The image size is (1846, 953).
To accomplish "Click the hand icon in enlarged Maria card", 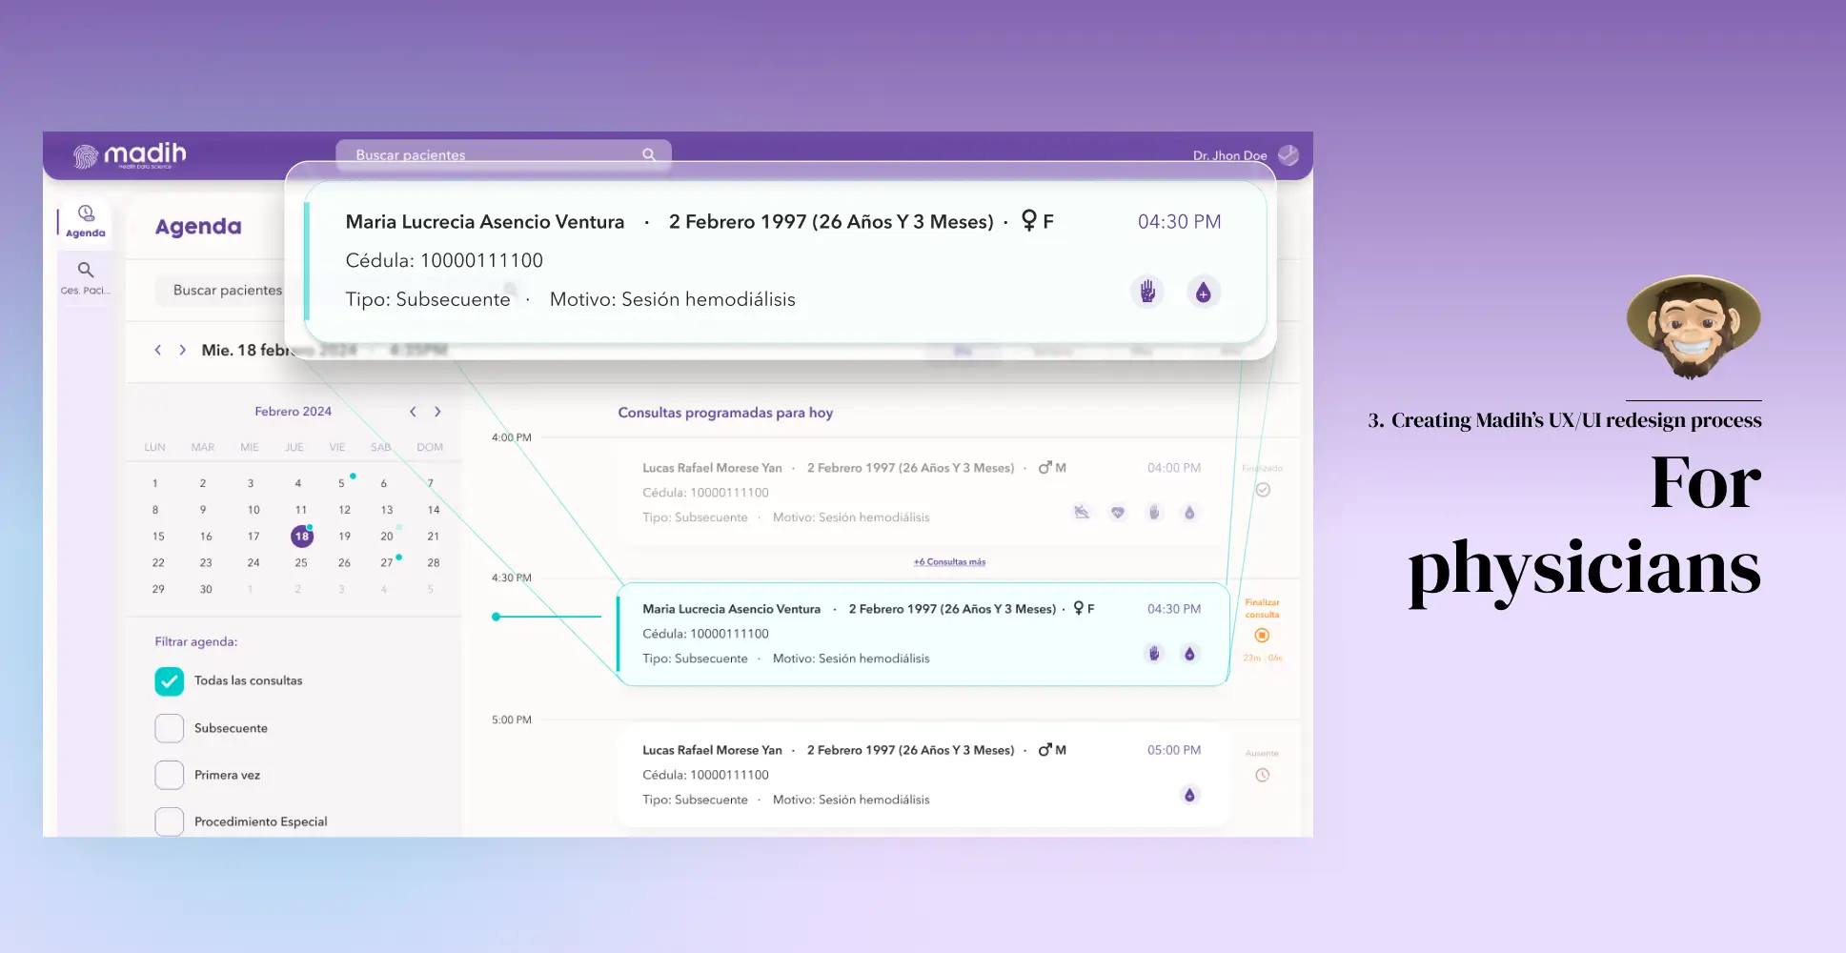I will (x=1147, y=292).
